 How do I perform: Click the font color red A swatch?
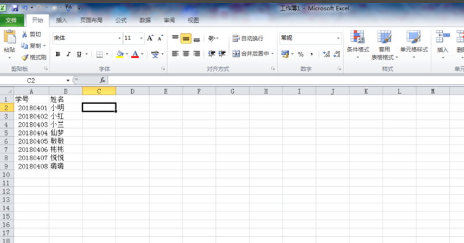point(135,54)
